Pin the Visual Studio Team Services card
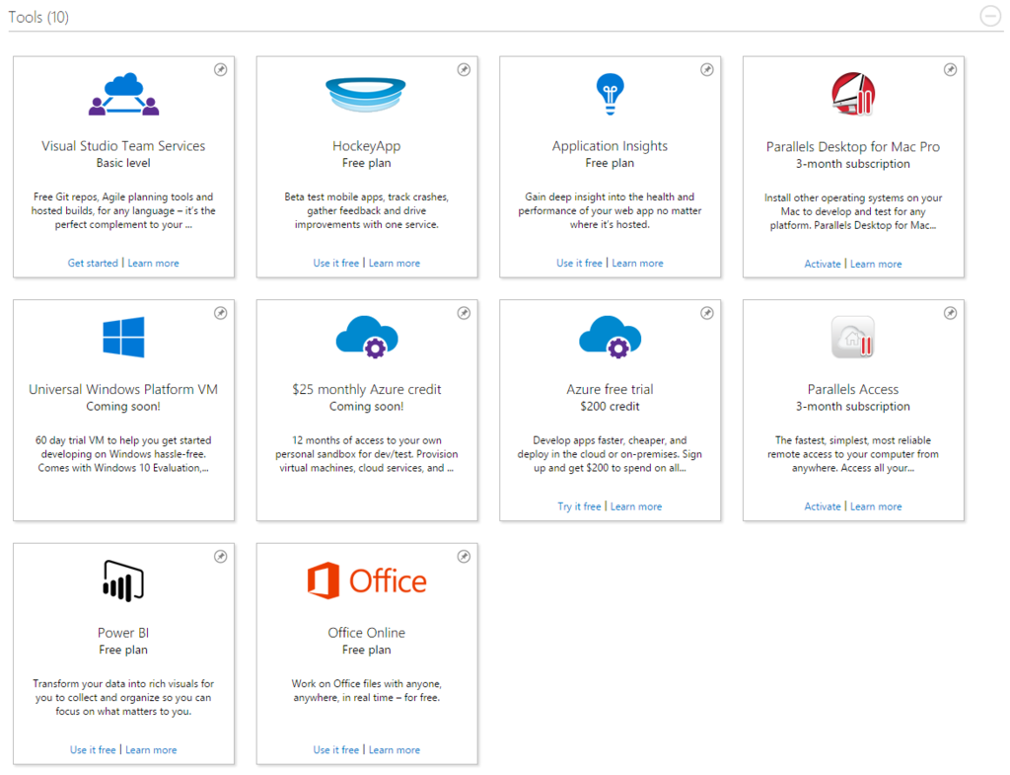The width and height of the screenshot is (1010, 775). (x=220, y=70)
